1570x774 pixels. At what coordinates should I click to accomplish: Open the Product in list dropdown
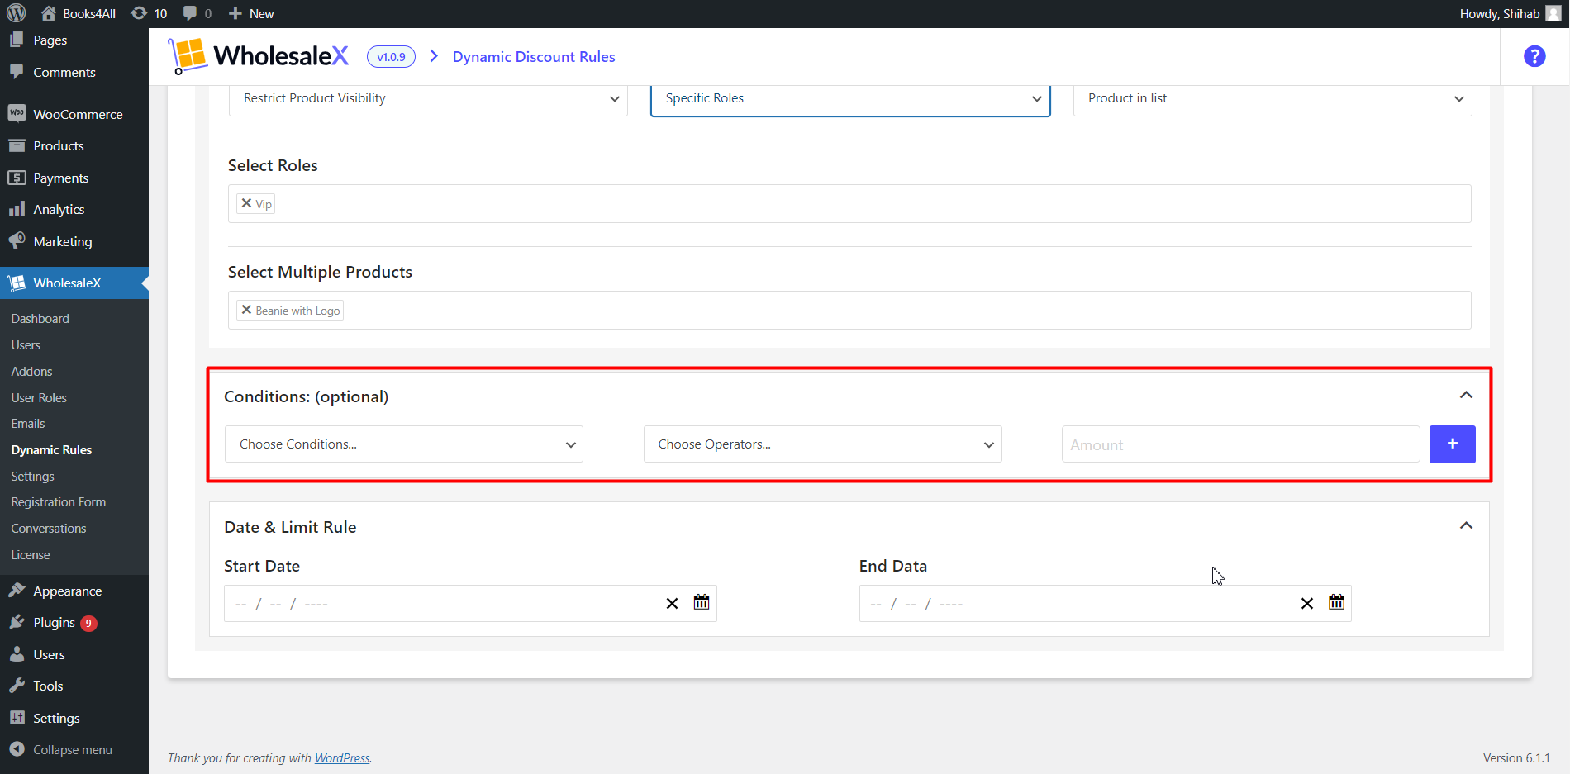pos(1273,98)
